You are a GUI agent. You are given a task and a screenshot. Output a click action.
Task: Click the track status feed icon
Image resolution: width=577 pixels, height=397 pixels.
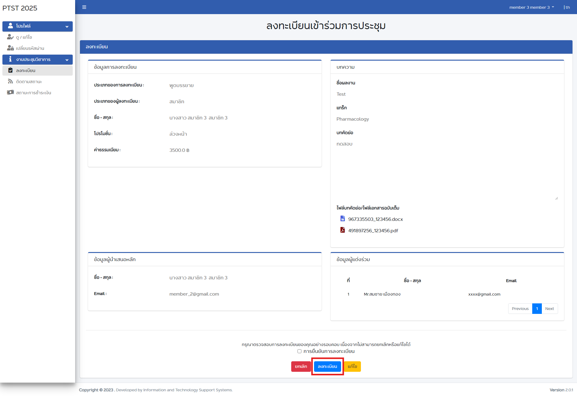coord(10,81)
